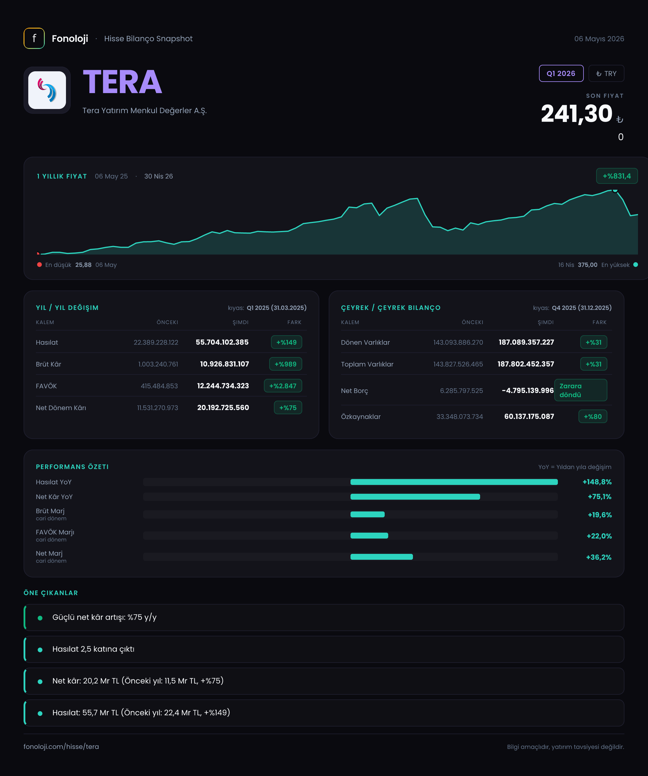The height and width of the screenshot is (776, 648).
Task: Click the Fonoloji 'f' logo icon
Action: (x=34, y=38)
